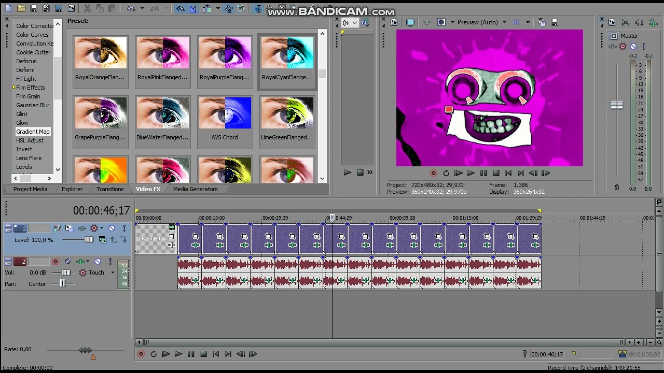The image size is (664, 373).
Task: Choose the AVS Chord preset thumbnail
Action: click(225, 113)
